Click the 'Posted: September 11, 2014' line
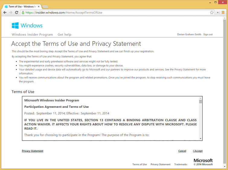 coord(67,113)
